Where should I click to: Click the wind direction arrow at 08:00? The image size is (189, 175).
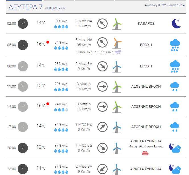click(x=102, y=66)
